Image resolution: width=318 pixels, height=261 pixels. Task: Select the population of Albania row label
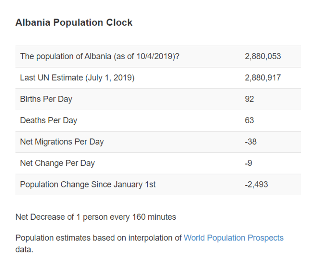click(x=100, y=56)
